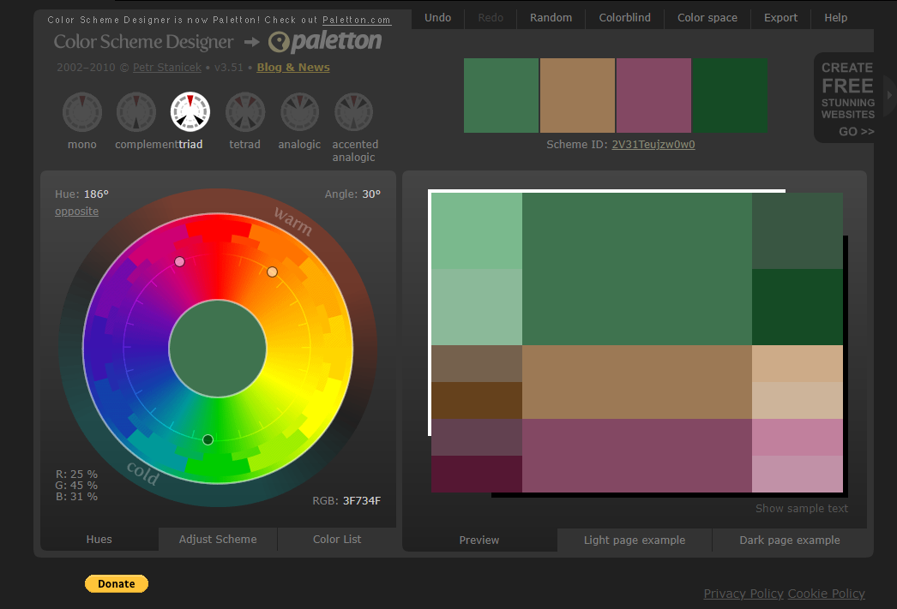
Task: Choose the triad scheme icon
Action: click(x=190, y=112)
